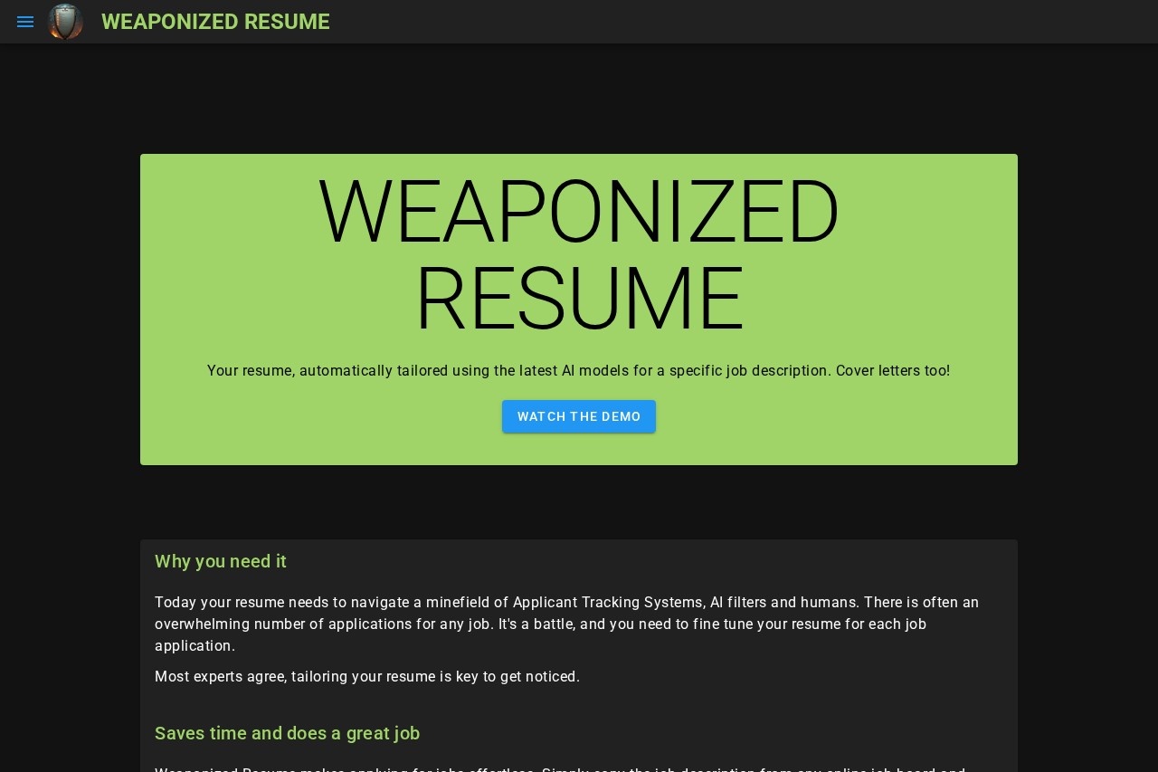The width and height of the screenshot is (1158, 772).
Task: Click the 'Most experts agree' paragraph
Action: pos(367,676)
